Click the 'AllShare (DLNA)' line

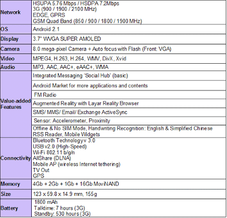pos(52,158)
